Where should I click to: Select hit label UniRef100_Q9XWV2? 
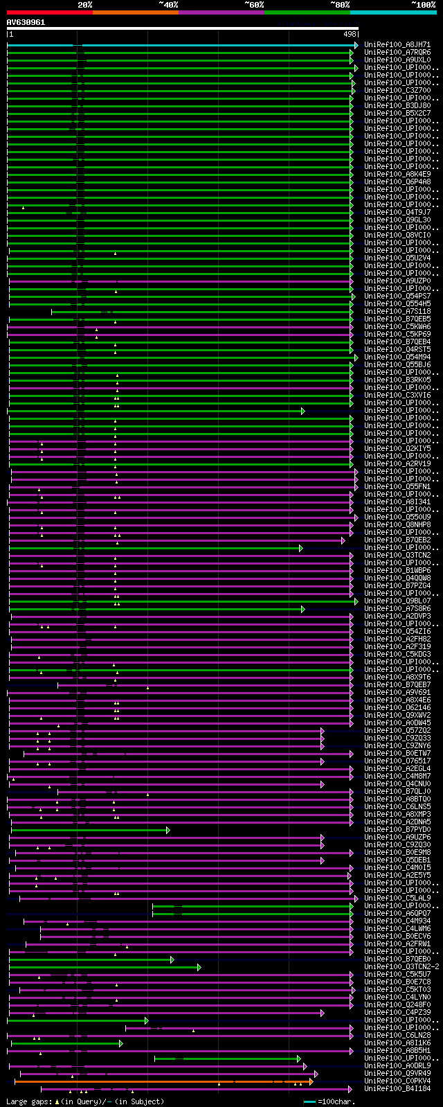(x=397, y=716)
